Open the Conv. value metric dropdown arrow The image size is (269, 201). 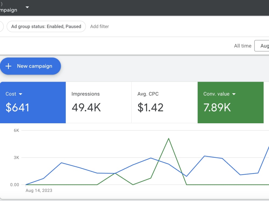(234, 94)
